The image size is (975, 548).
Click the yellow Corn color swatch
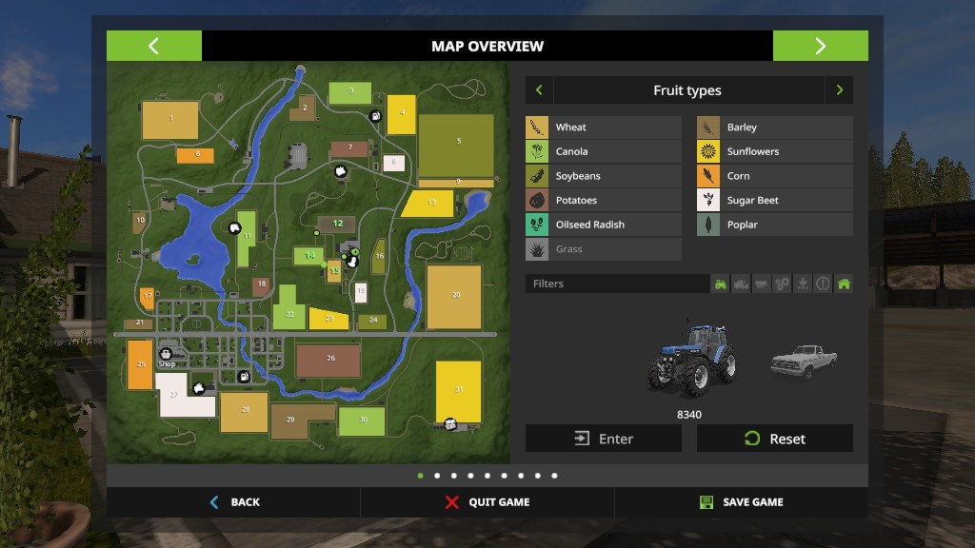(708, 176)
